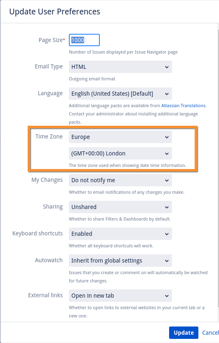
Task: Open the My Changes notification dropdown
Action: click(120, 180)
